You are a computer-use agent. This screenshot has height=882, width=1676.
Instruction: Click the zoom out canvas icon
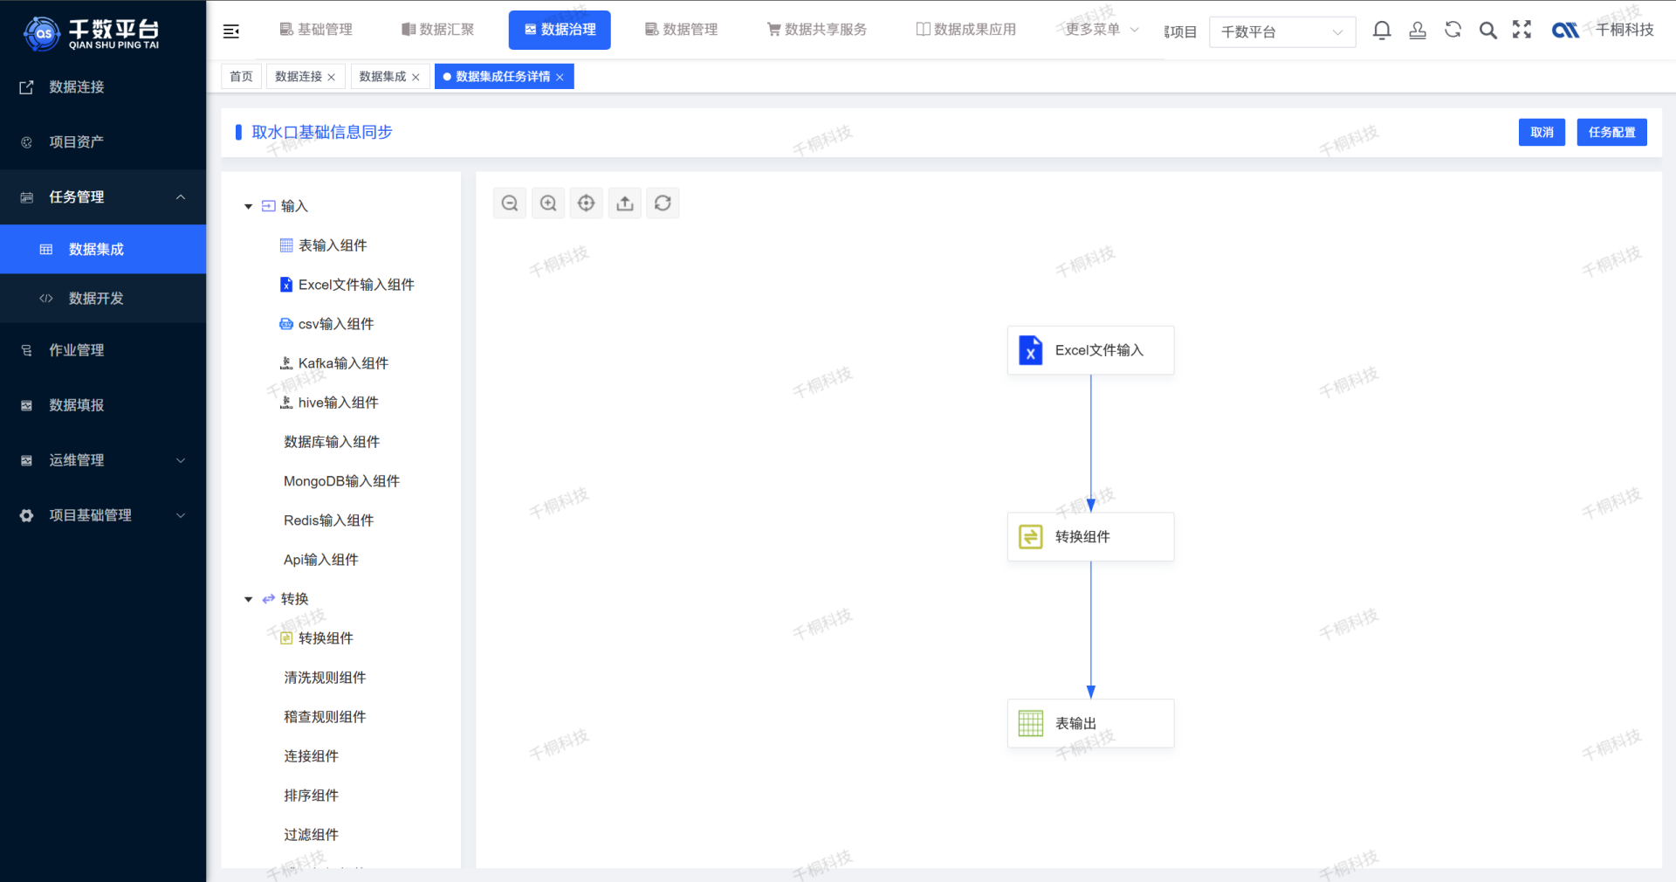510,203
